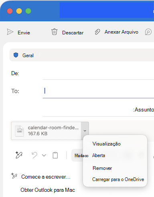Viewport: 154px width, 197px height.
Task: Click the Anexar Arquivo paperclip icon
Action: tap(97, 32)
